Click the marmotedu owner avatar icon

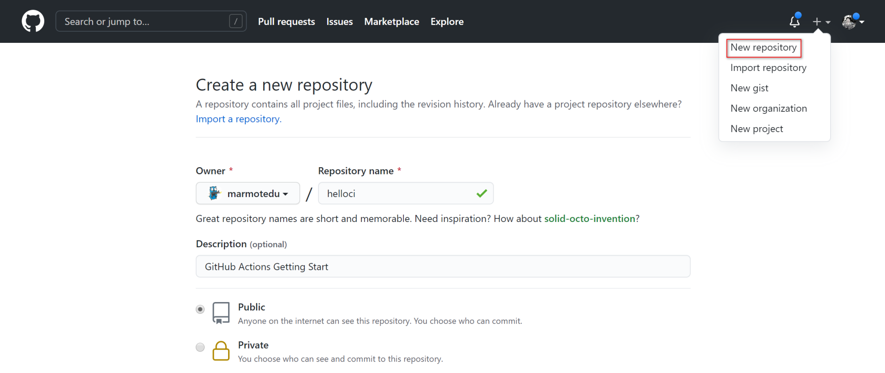click(214, 193)
